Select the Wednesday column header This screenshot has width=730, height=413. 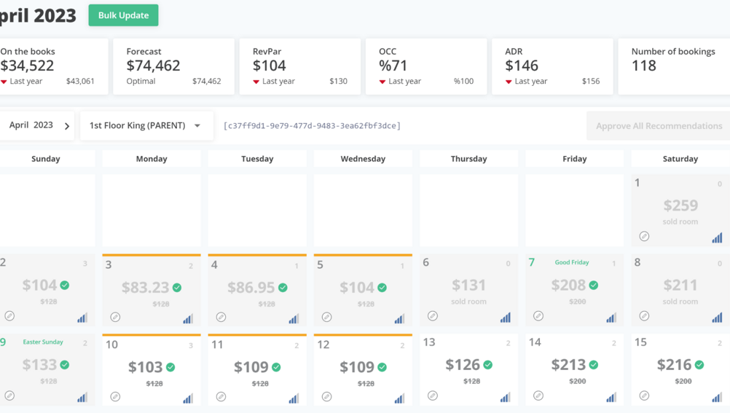(363, 159)
